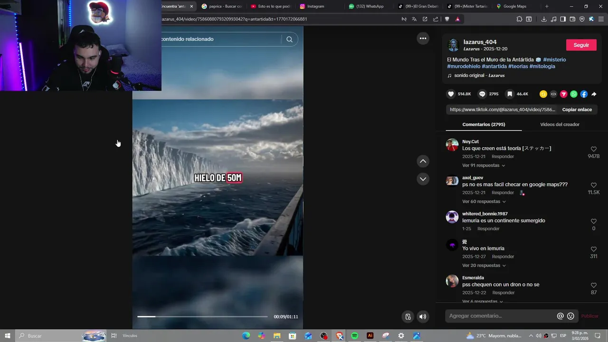The height and width of the screenshot is (342, 608).
Task: Insert a mention with the @ icon
Action: point(560,316)
